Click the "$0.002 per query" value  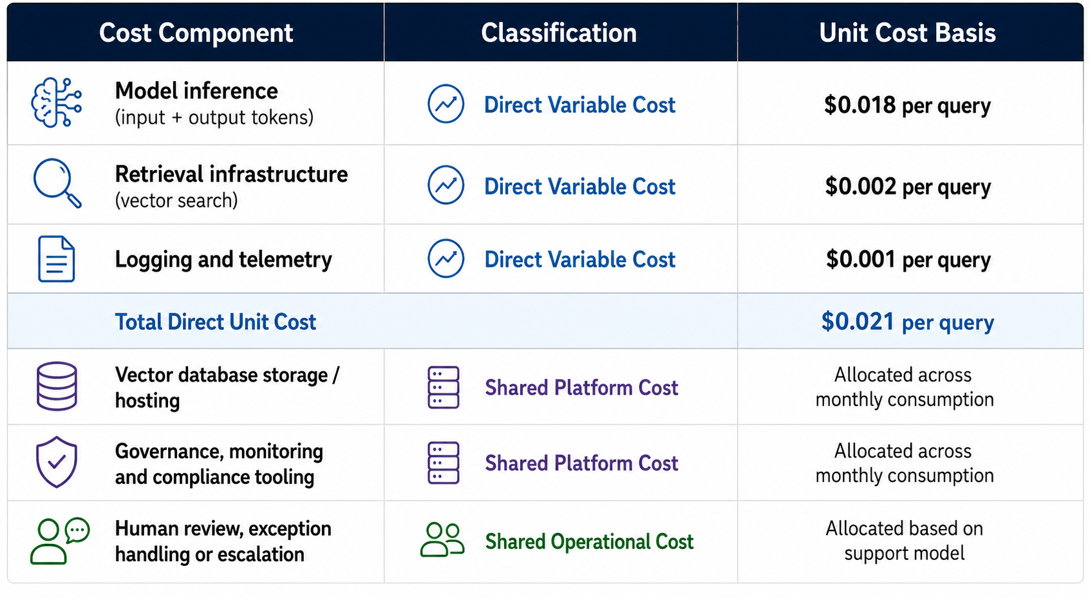(908, 187)
